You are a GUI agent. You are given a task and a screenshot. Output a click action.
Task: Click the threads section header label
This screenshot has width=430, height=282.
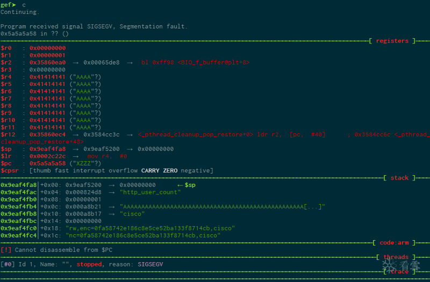[396, 257]
